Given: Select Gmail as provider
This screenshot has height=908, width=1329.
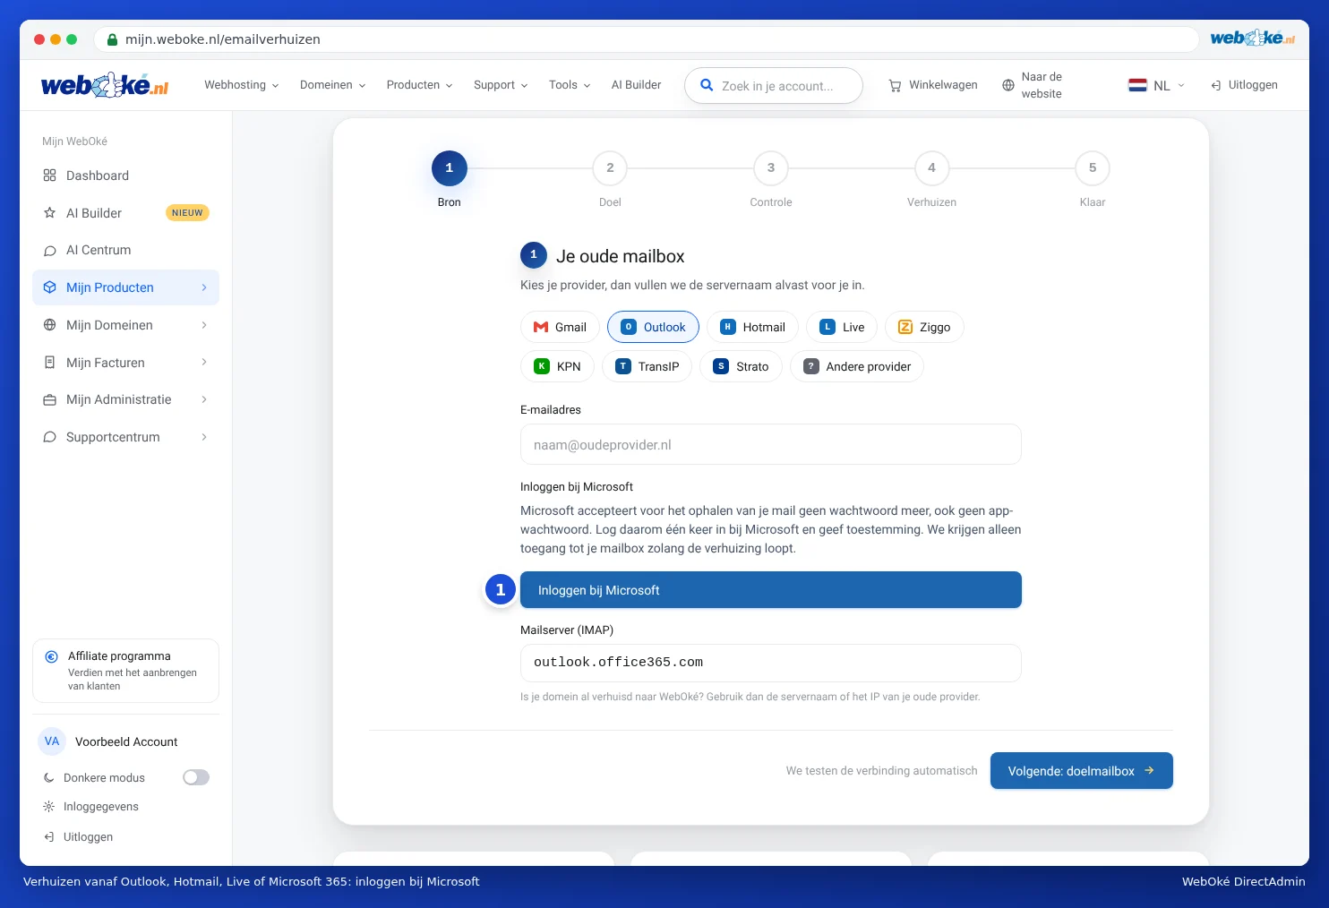Looking at the screenshot, I should tap(560, 327).
